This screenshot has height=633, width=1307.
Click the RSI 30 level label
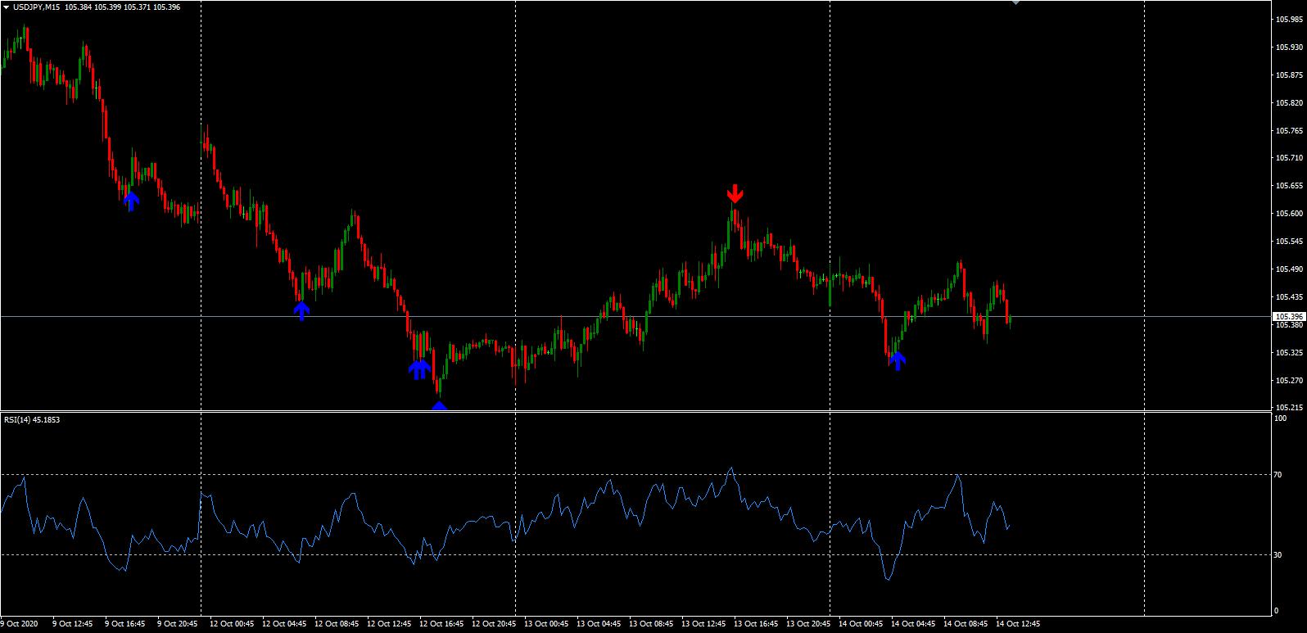(1278, 555)
